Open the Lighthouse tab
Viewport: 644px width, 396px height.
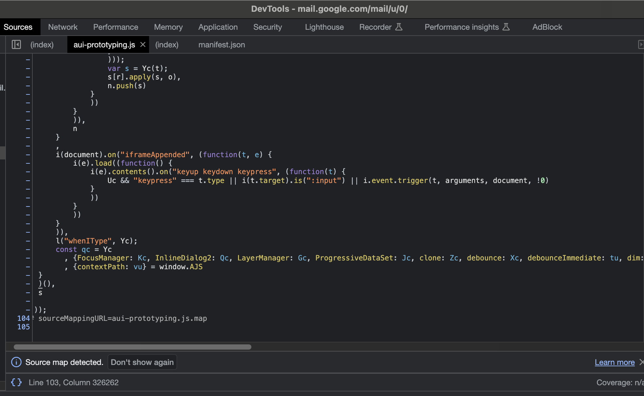coord(324,27)
